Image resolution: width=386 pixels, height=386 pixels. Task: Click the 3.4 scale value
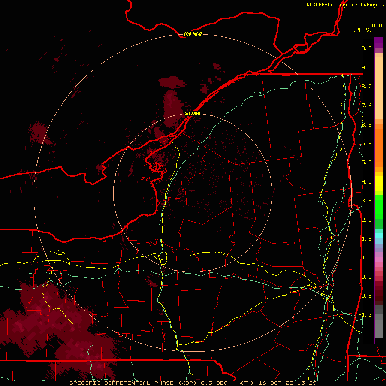367,201
